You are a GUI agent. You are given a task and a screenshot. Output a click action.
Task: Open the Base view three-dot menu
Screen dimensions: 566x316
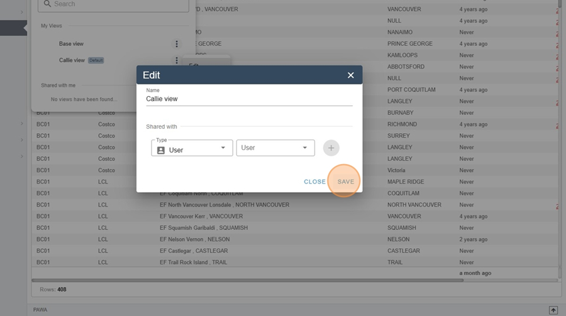pos(177,43)
